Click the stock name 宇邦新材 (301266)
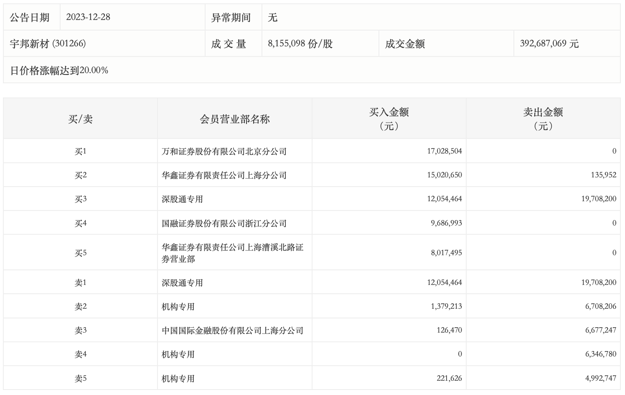Viewport: 625px width, 395px height. pos(48,44)
